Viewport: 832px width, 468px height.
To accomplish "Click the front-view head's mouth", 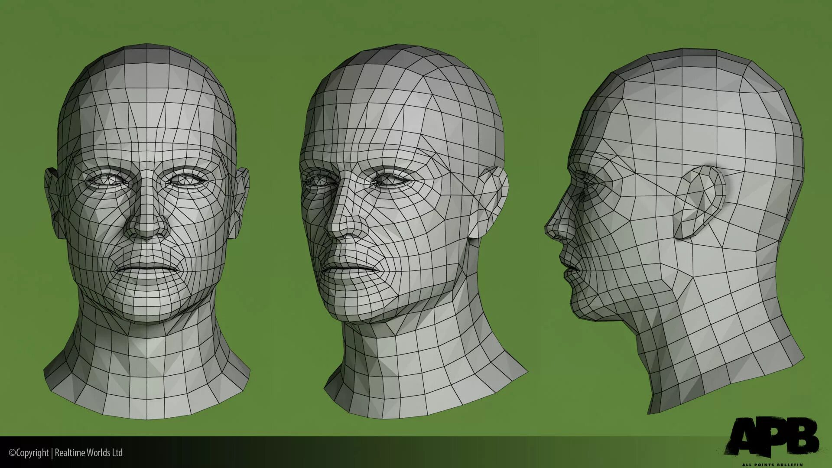I will tap(146, 269).
